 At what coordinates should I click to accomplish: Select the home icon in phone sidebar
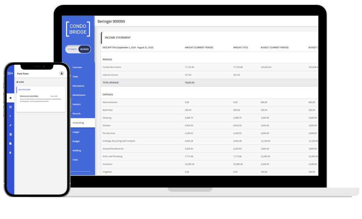point(10,98)
